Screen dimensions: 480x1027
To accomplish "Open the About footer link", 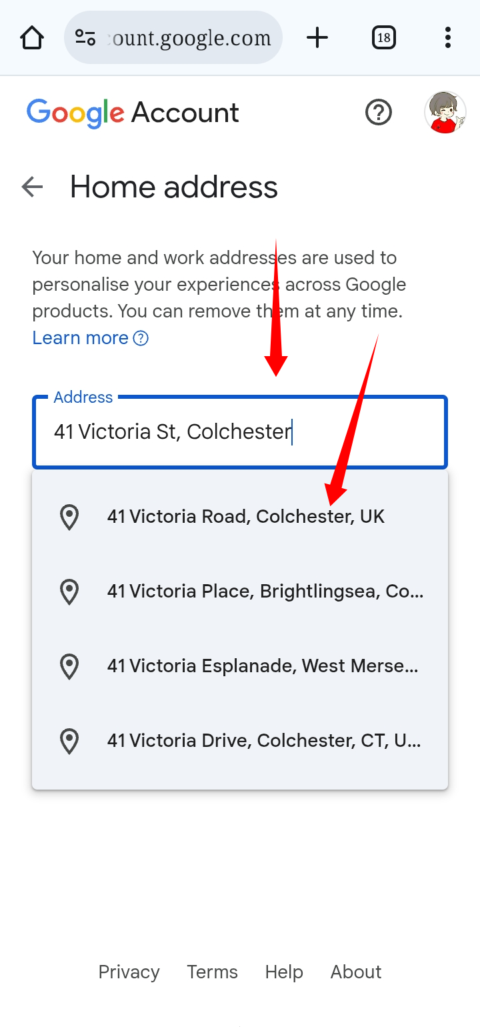I will [356, 972].
